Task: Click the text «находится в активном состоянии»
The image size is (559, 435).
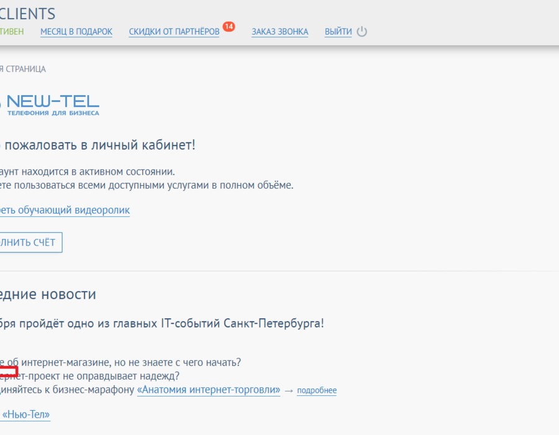Action: click(98, 172)
